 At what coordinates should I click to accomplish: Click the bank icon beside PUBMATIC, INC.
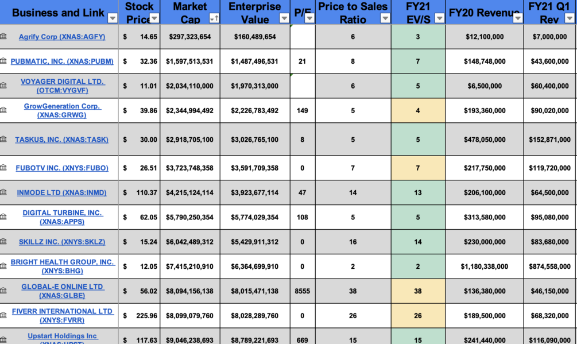coord(3,61)
